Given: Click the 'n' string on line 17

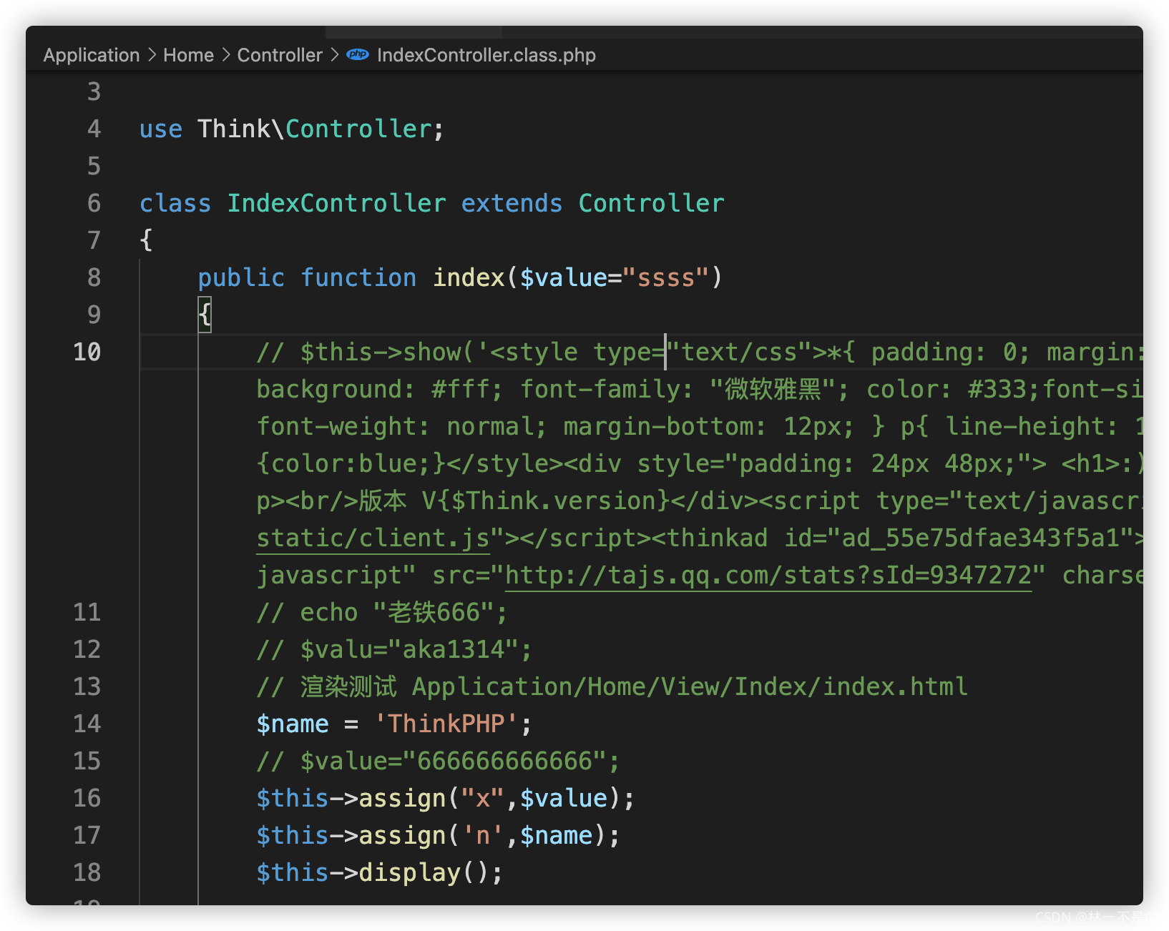Looking at the screenshot, I should tap(483, 836).
